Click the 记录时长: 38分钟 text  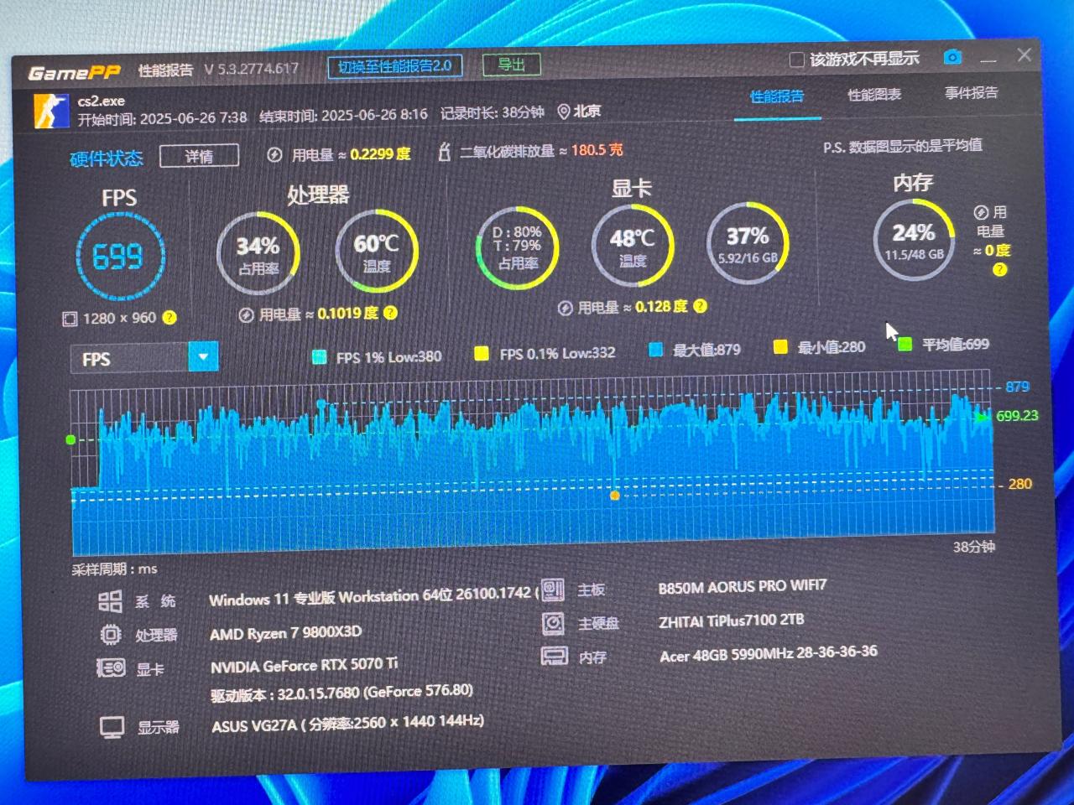493,112
